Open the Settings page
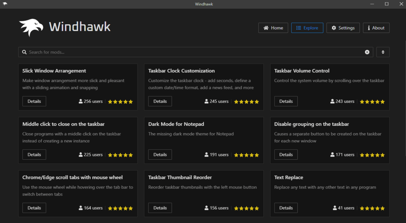 pos(343,28)
